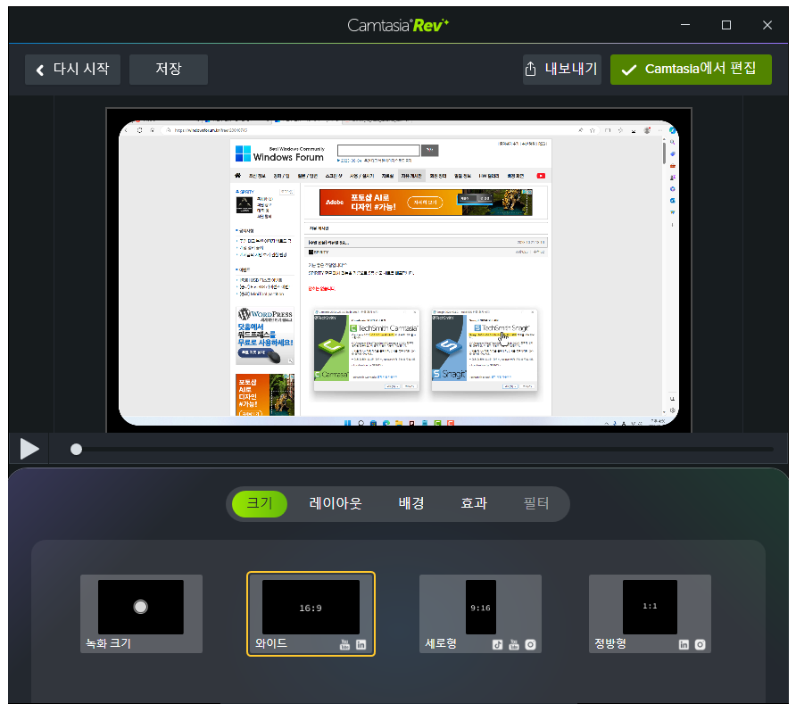Viewport: 796px width, 712px height.
Task: Switch to the 크기 tab
Action: point(260,503)
